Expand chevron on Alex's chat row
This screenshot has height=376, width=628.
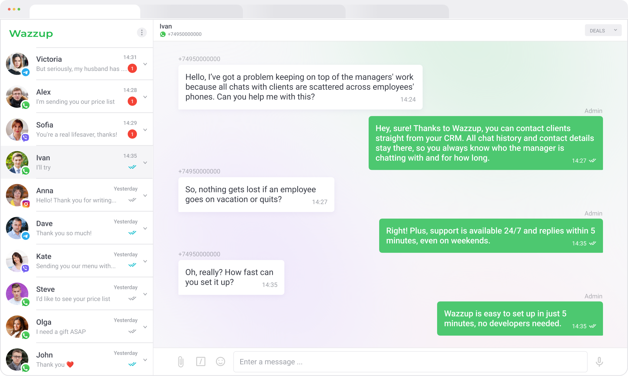(x=145, y=97)
